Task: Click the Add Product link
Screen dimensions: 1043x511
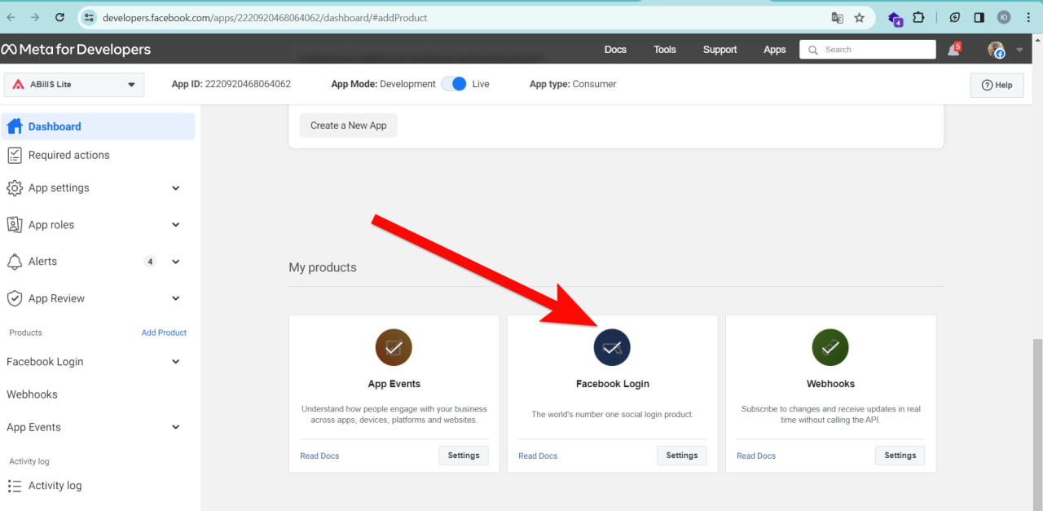Action: pyautogui.click(x=164, y=333)
